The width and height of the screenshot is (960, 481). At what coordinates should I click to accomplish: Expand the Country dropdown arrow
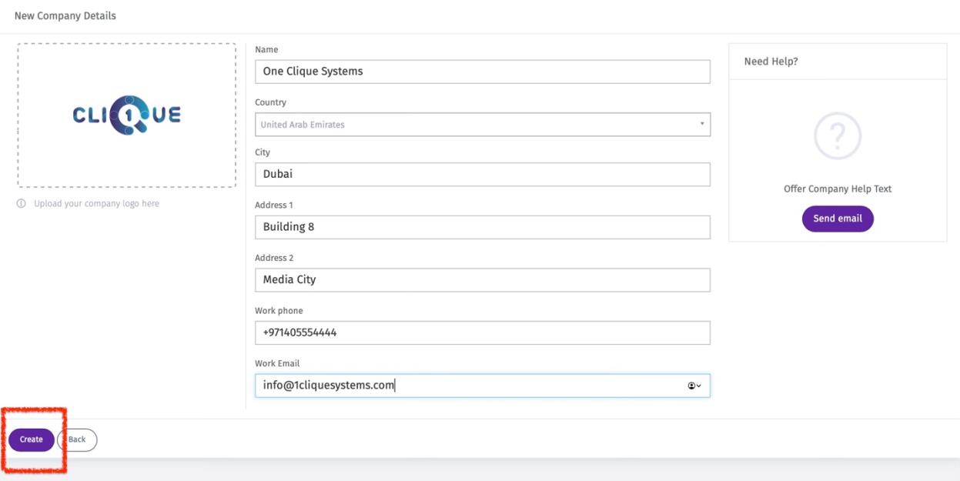coord(702,124)
